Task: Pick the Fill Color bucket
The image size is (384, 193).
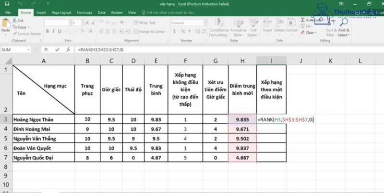Action: click(x=82, y=31)
